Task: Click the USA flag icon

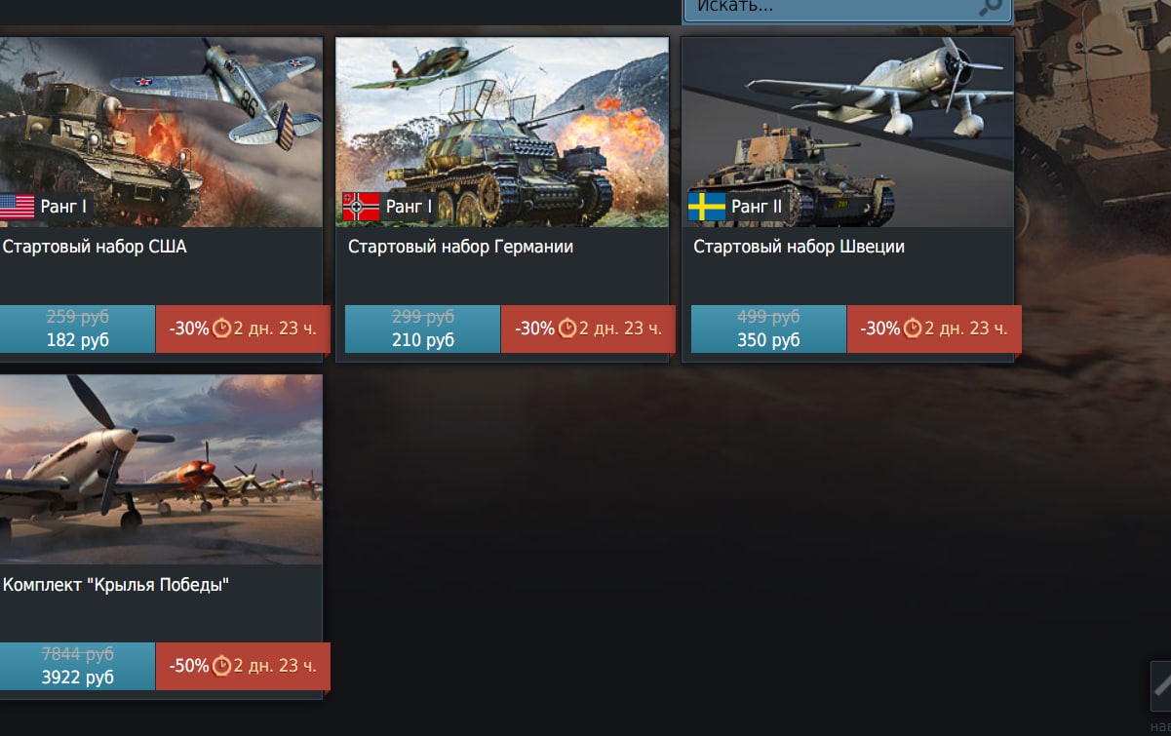Action: pyautogui.click(x=16, y=207)
